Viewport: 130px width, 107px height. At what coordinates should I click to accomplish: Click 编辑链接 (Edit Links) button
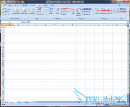40,14
